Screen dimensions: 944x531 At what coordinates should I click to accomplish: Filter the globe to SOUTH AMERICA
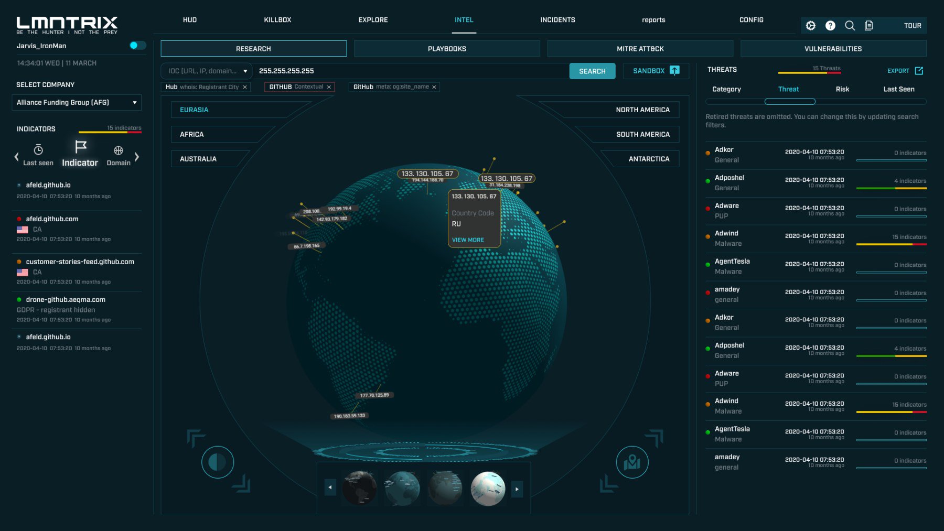(x=627, y=135)
